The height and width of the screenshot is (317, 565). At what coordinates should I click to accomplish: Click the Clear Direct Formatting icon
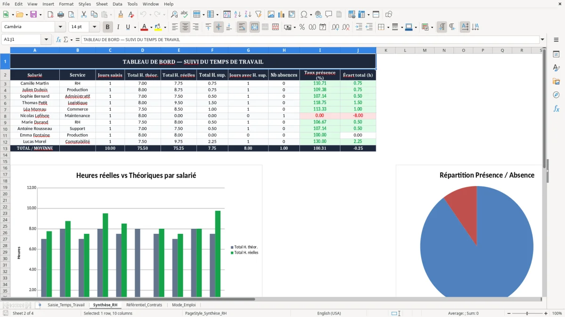[131, 15]
